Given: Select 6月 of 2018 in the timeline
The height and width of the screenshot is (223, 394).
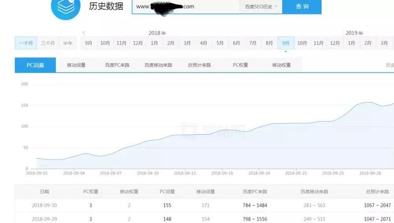Looking at the screenshot, I should pos(236,43).
